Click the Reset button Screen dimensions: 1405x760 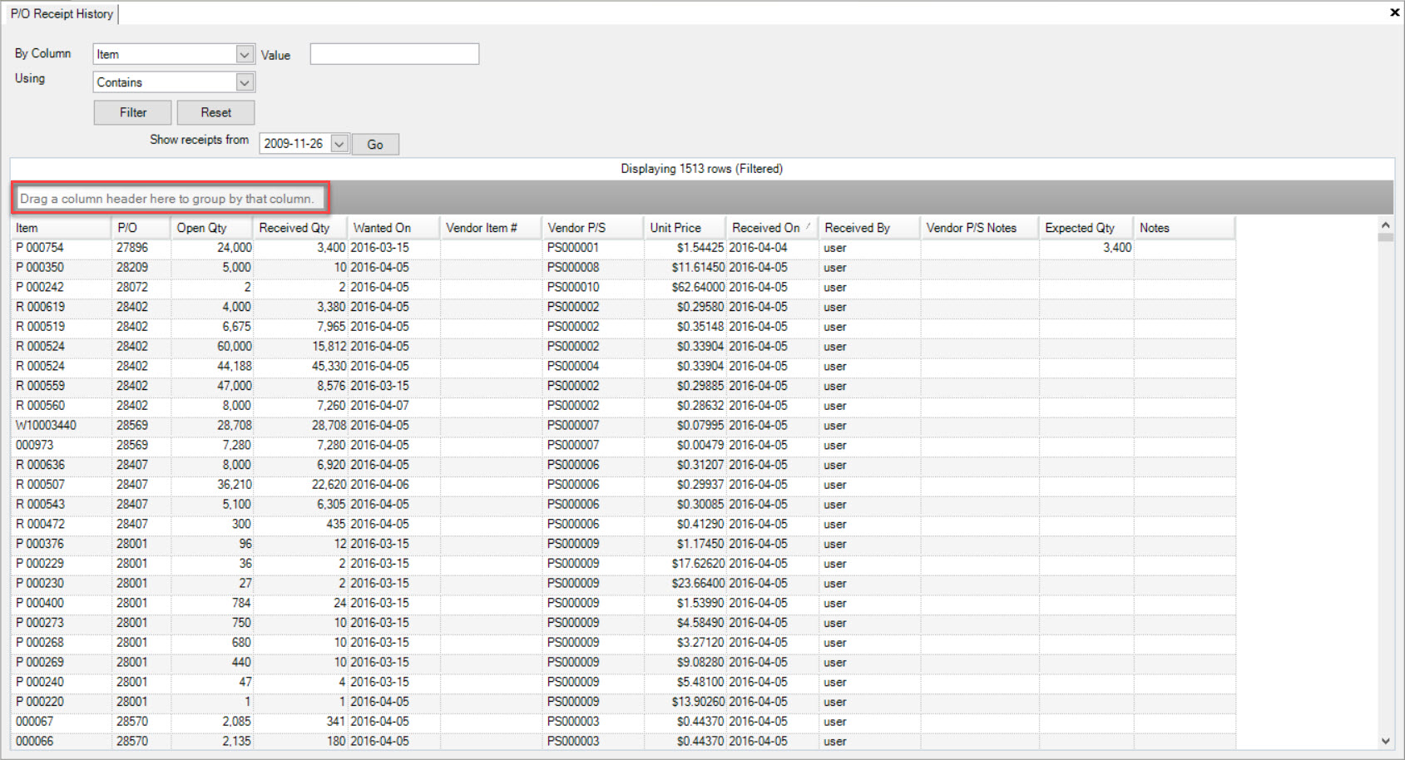[x=215, y=112]
